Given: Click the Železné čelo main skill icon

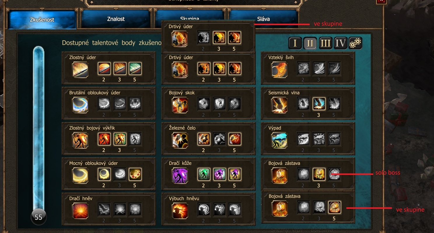Looking at the screenshot, I should pyautogui.click(x=180, y=140).
